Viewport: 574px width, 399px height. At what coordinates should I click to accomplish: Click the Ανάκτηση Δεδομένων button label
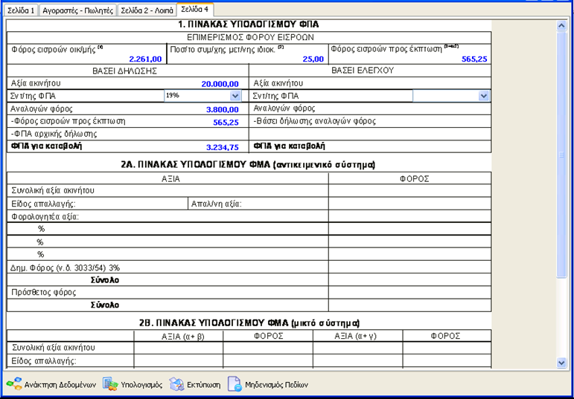(60, 385)
